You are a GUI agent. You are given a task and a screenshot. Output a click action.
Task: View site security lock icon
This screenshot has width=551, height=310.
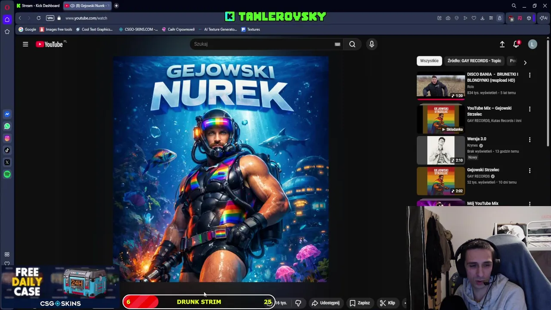pos(59,18)
